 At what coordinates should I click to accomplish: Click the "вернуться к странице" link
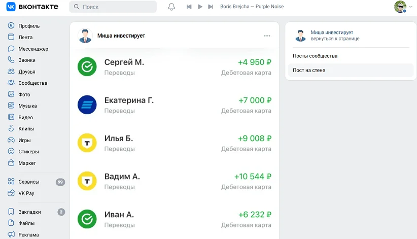tap(335, 39)
